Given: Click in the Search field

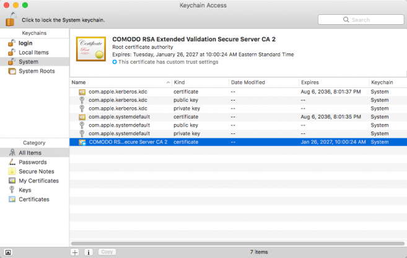Looking at the screenshot, I should click(x=361, y=20).
